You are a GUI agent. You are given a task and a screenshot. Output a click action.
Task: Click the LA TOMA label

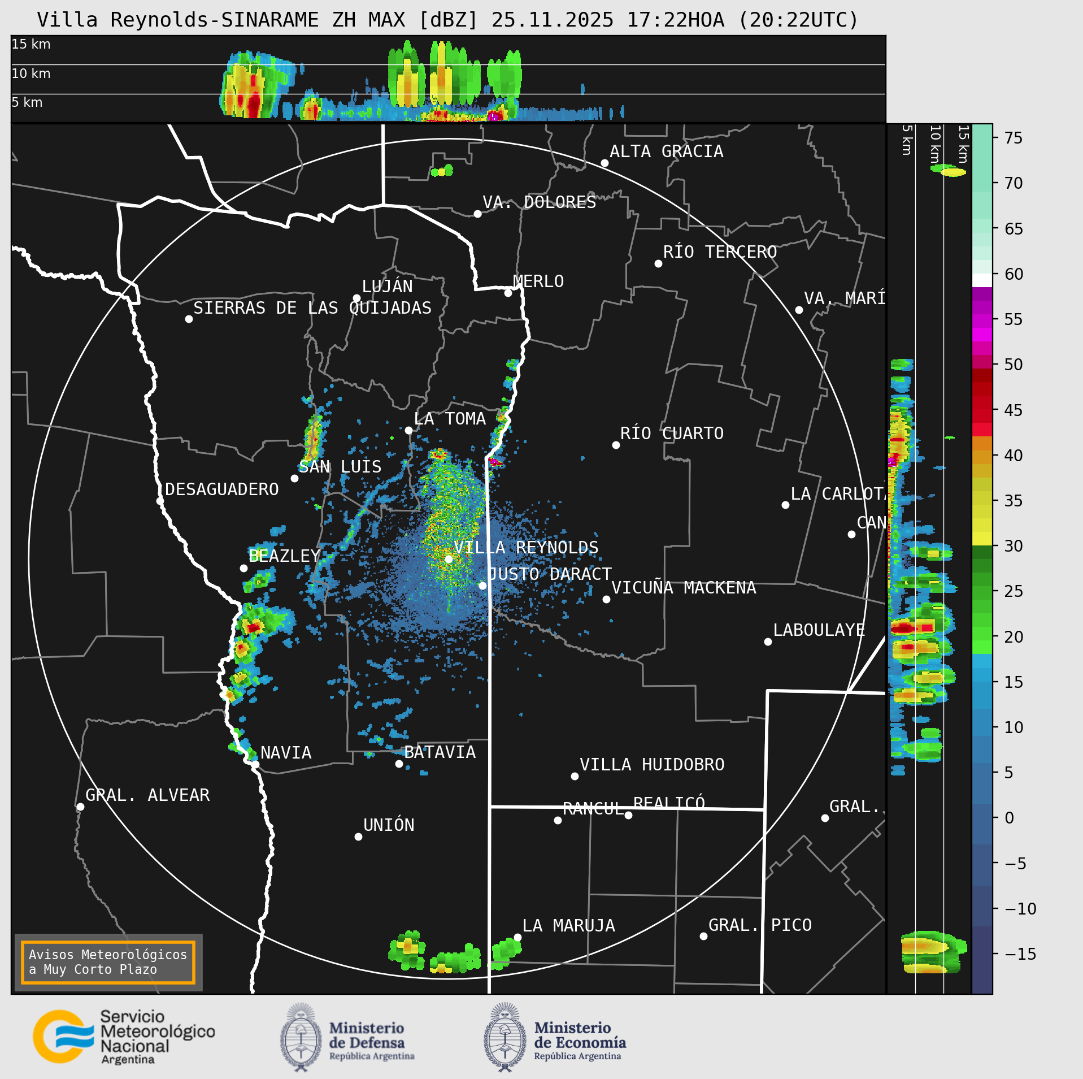click(450, 419)
